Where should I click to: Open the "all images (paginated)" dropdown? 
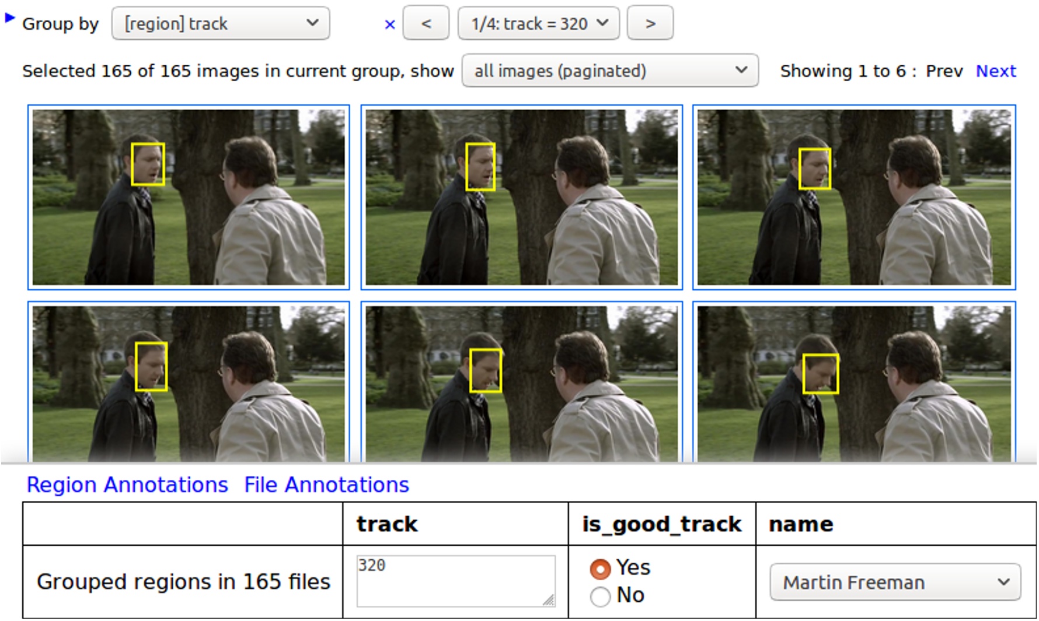610,71
